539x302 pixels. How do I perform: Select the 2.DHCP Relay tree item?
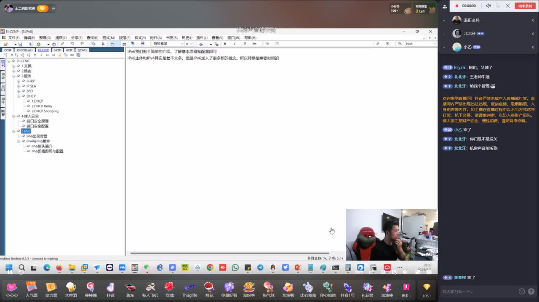[42, 106]
